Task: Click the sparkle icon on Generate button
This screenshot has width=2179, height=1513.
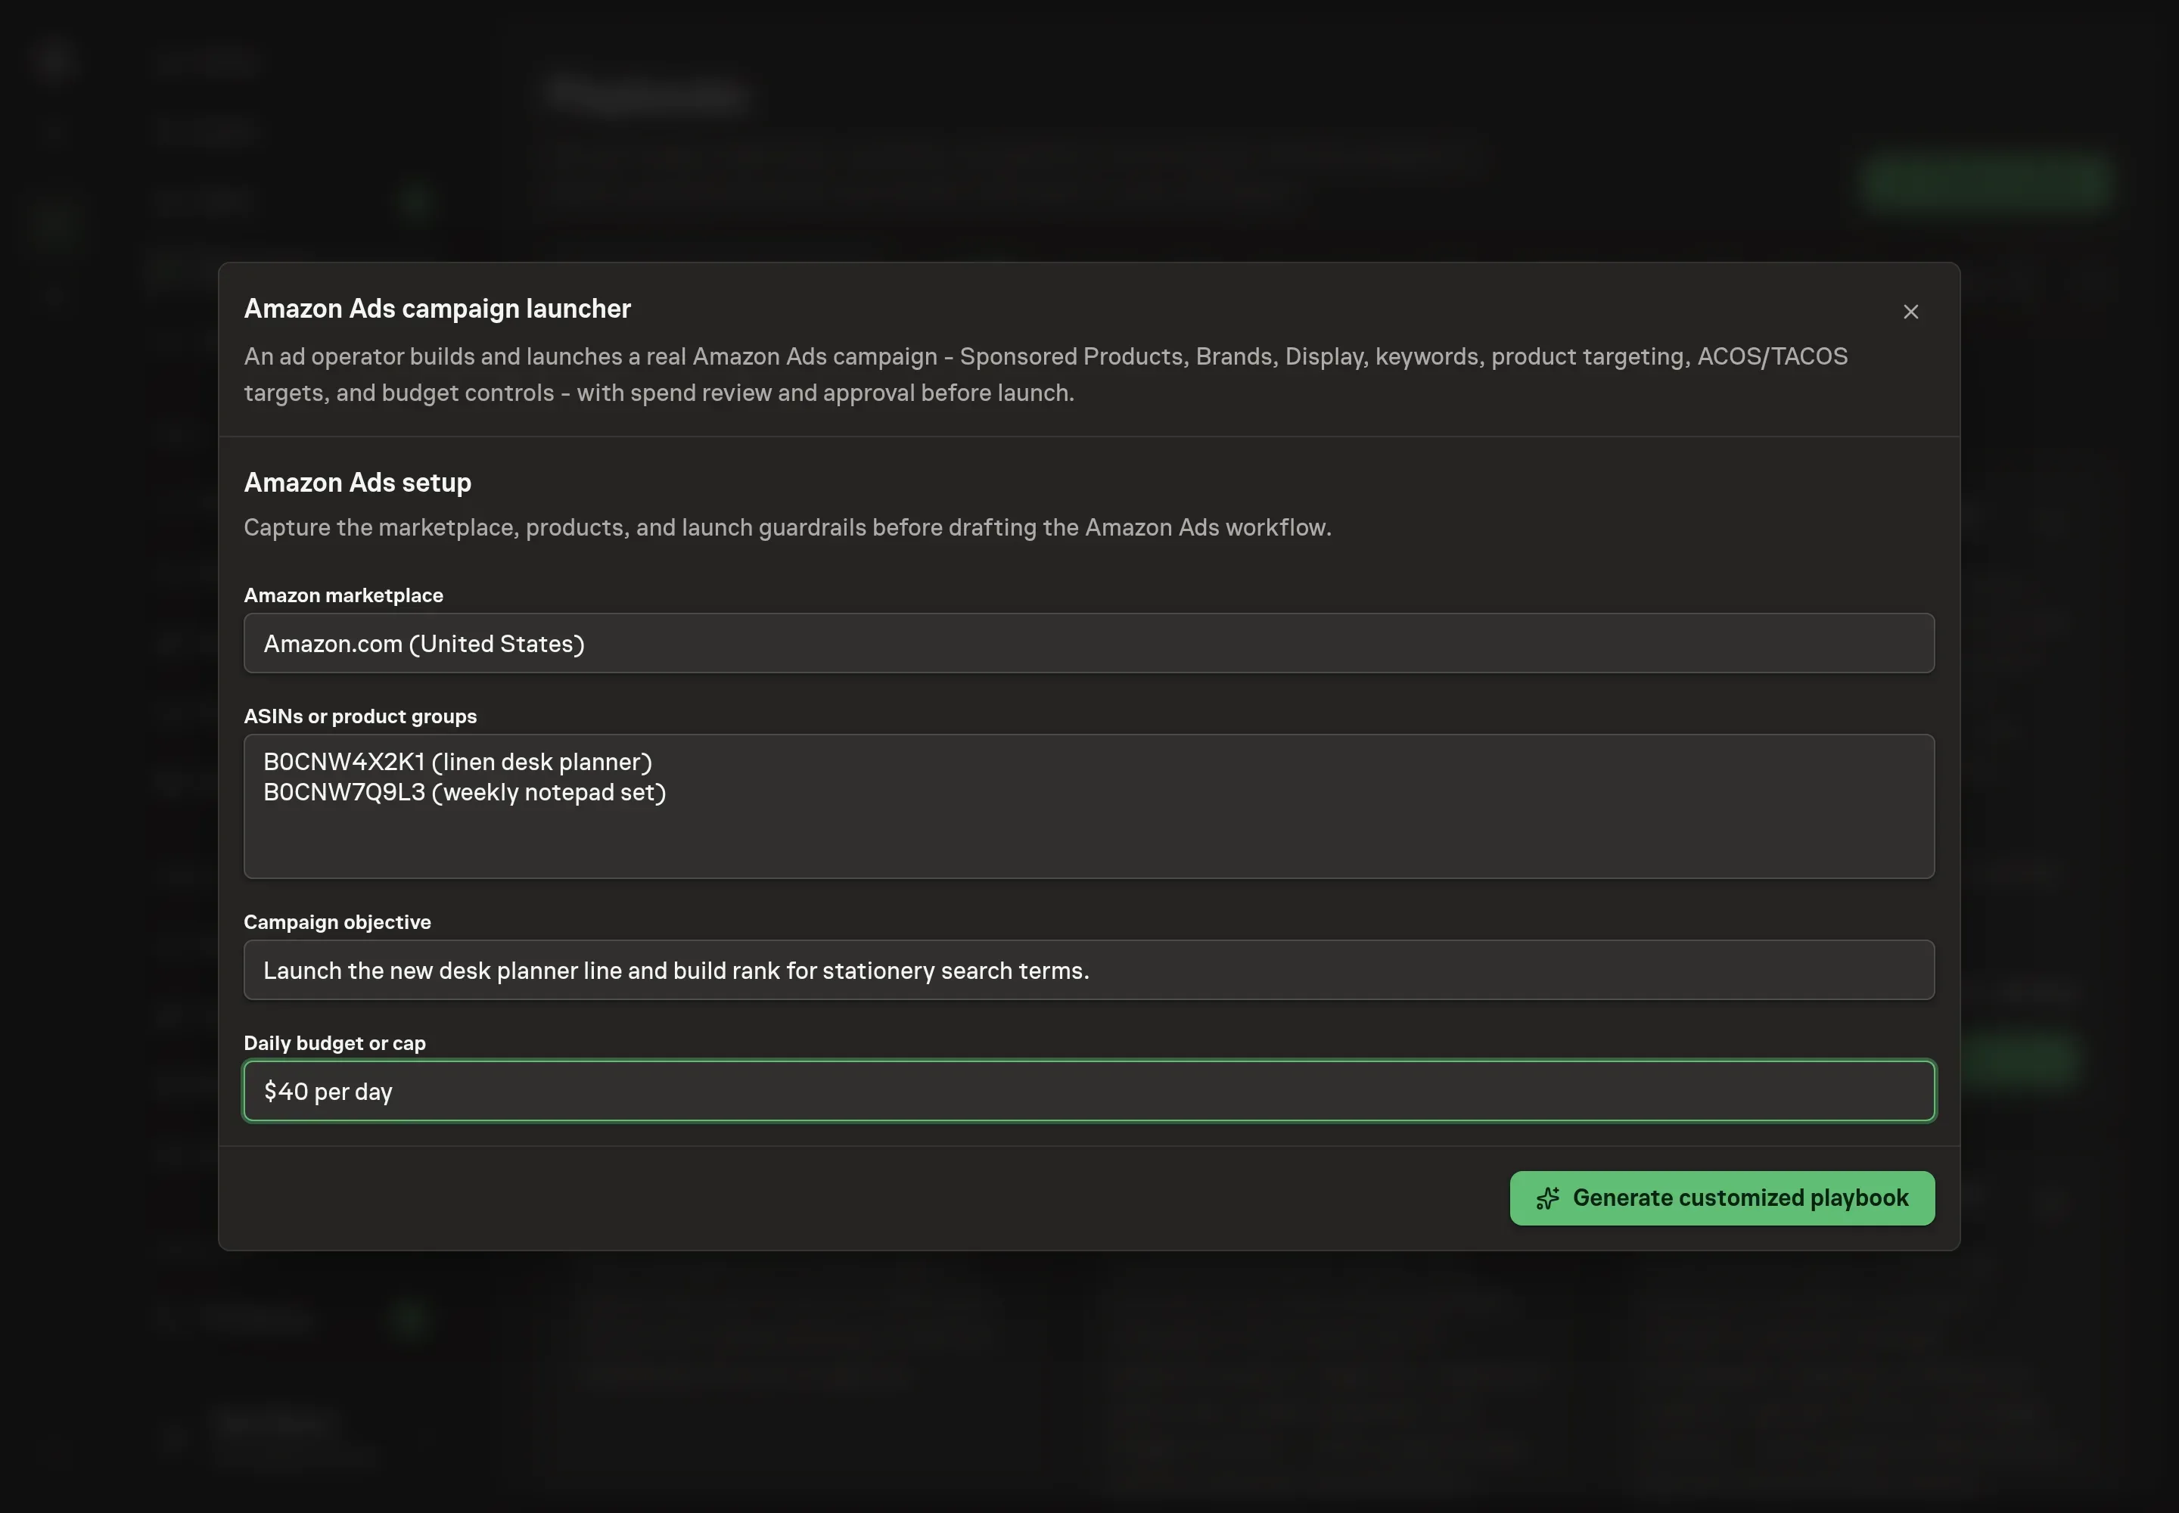Action: 1547,1198
